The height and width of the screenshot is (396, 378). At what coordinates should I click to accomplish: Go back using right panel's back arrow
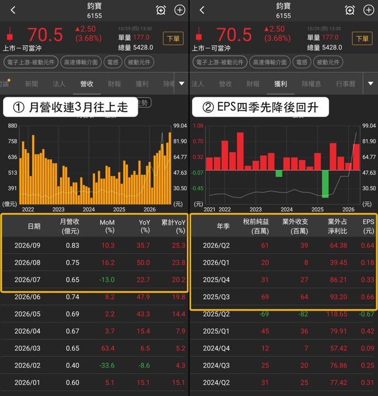pos(202,10)
